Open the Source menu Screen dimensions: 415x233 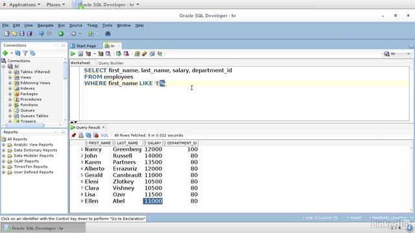pos(76,25)
